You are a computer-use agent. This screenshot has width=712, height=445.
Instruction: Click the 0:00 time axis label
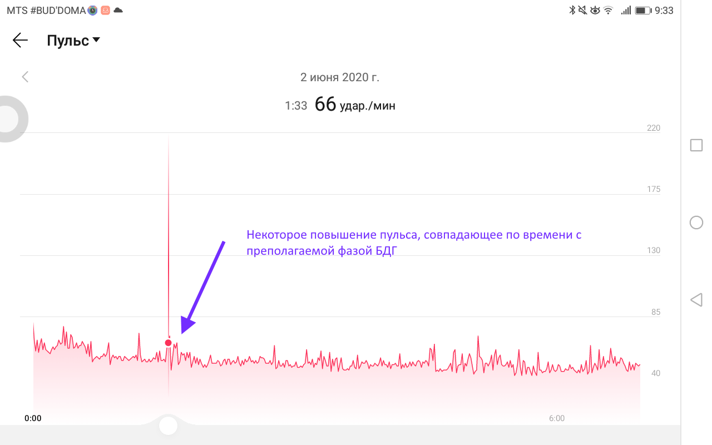[33, 418]
